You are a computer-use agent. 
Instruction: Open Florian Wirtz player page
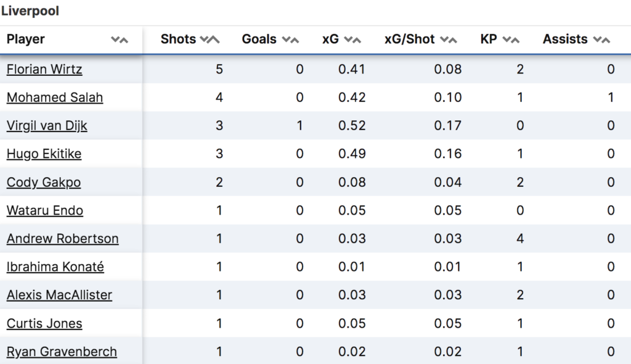click(x=44, y=69)
